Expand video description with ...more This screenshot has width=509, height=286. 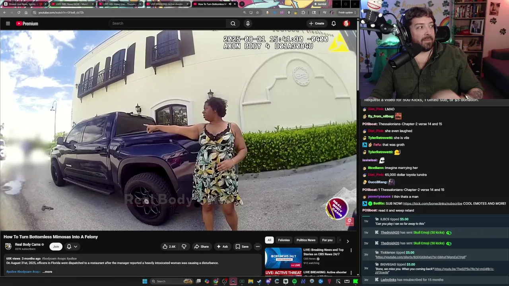pos(47,272)
